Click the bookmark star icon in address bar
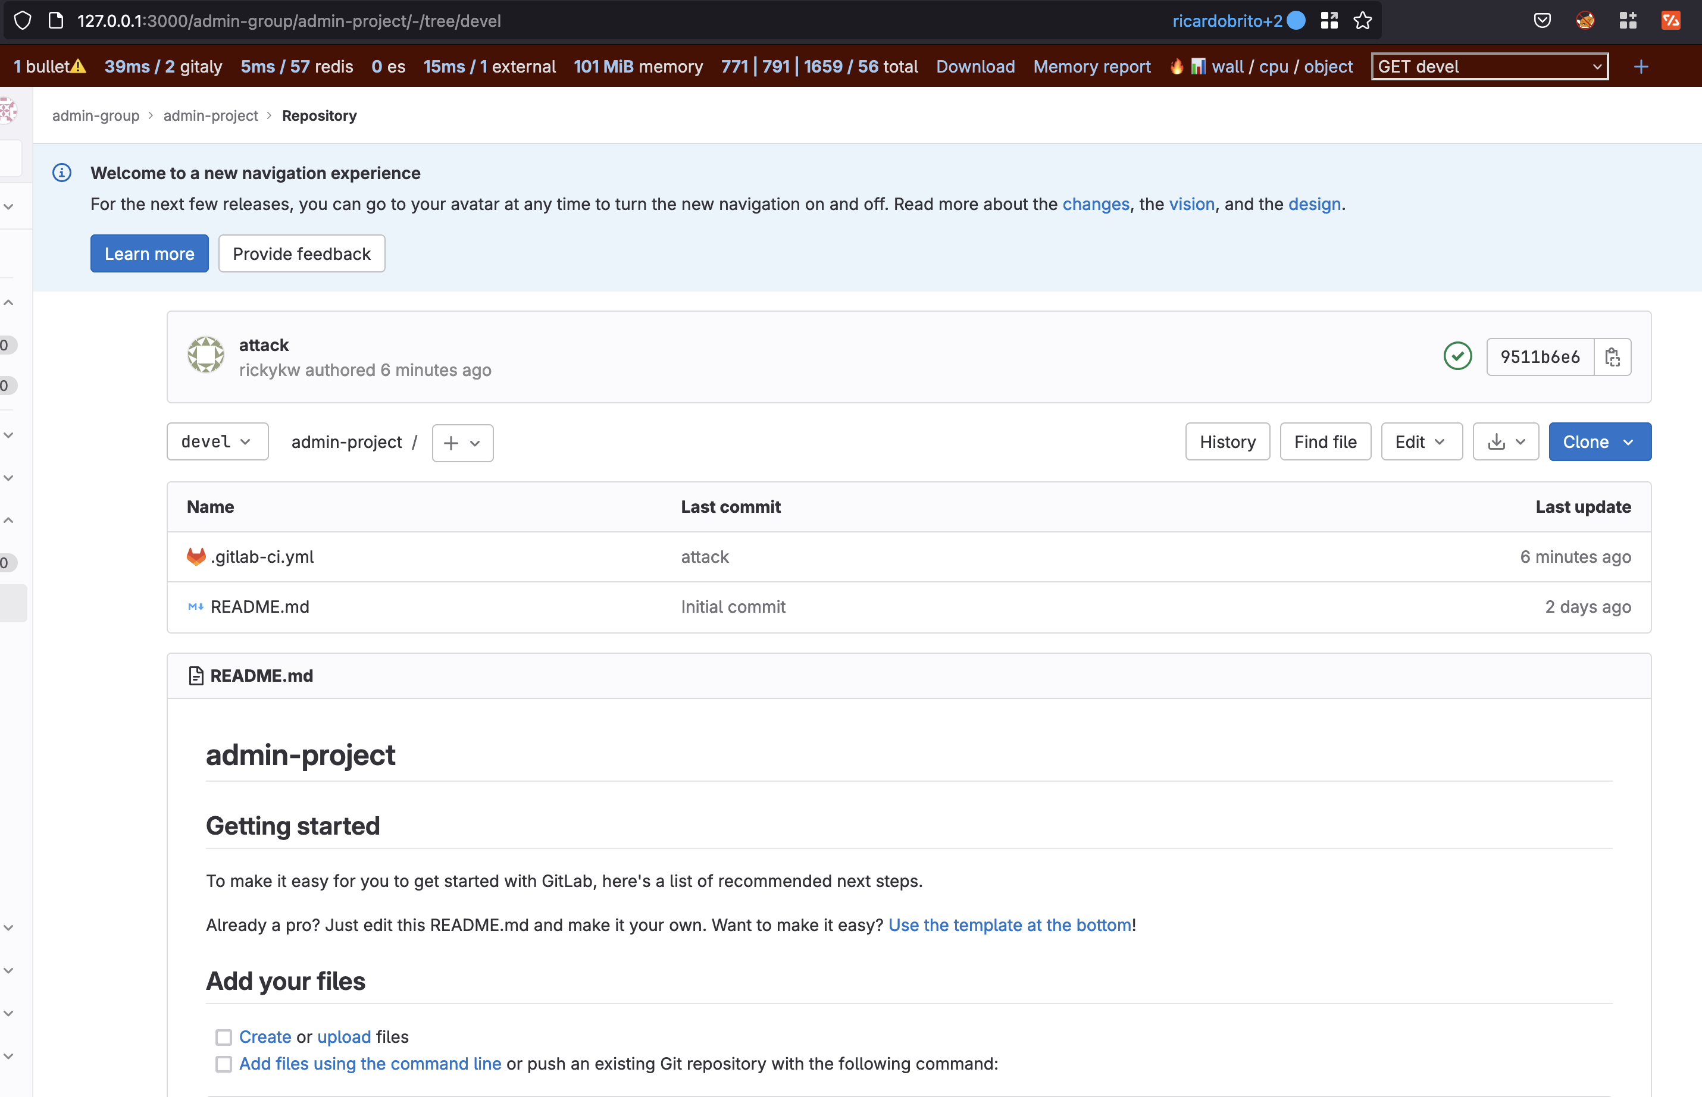Image resolution: width=1702 pixels, height=1097 pixels. [1362, 21]
